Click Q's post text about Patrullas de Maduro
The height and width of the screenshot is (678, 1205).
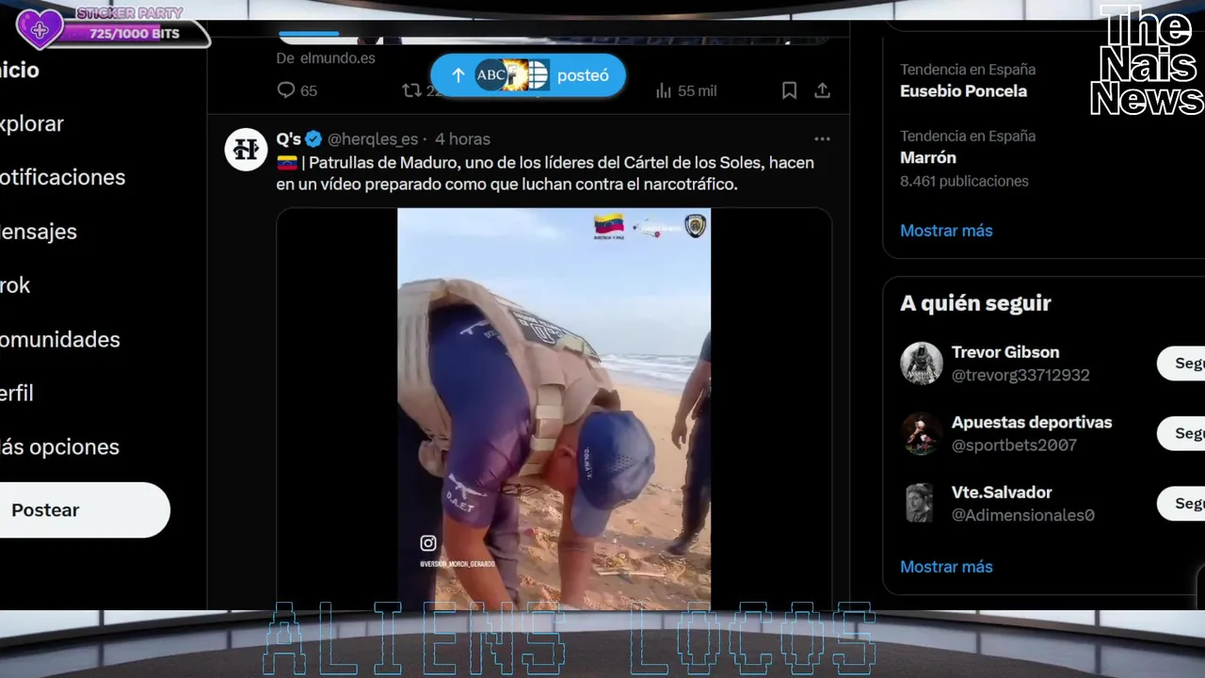[x=545, y=173]
